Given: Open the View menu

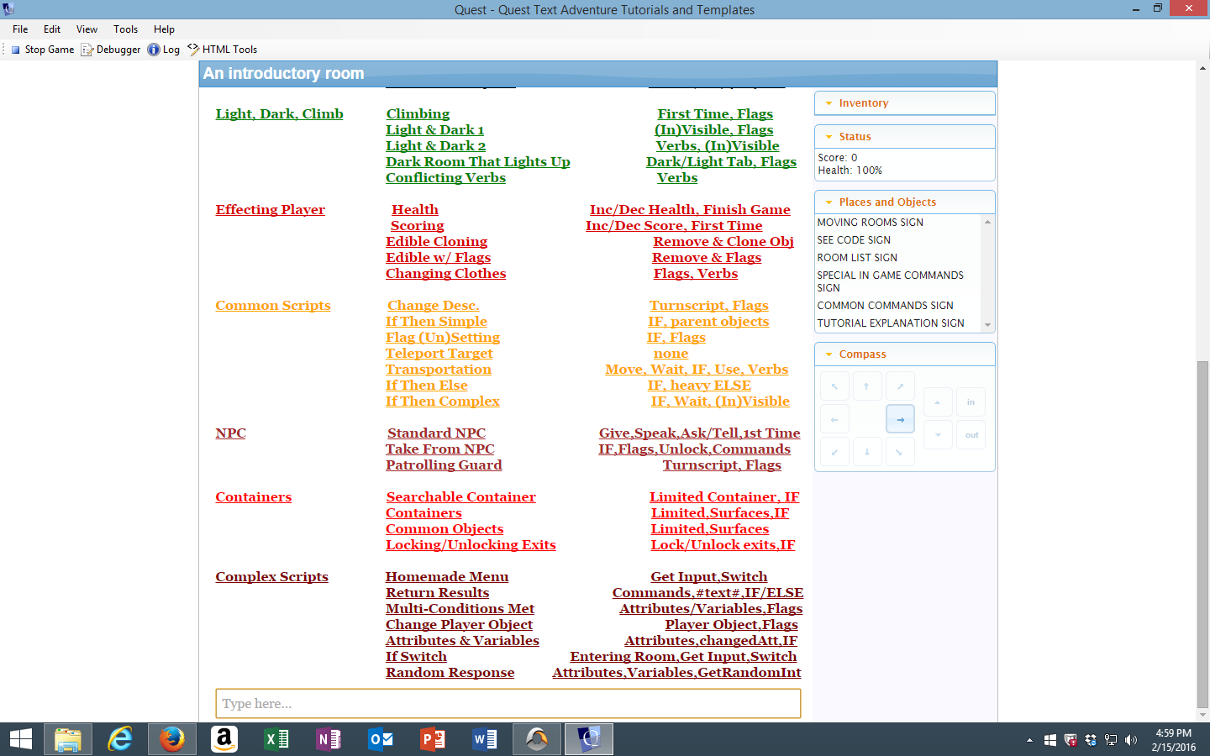Looking at the screenshot, I should click(87, 29).
